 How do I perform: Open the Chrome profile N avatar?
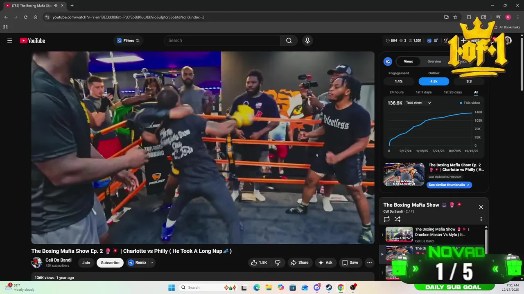(x=508, y=17)
